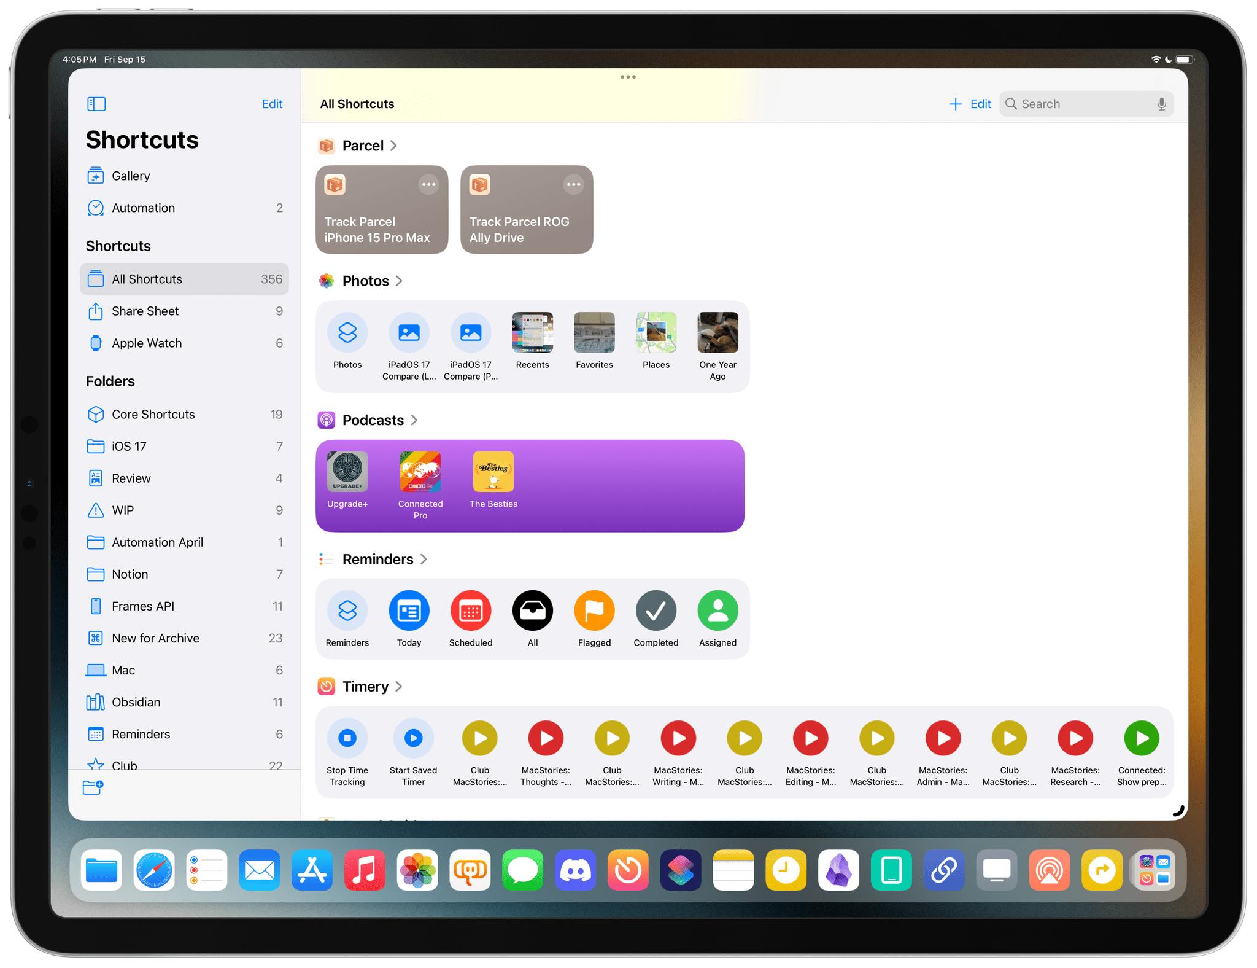Open the Mac folder
Image resolution: width=1257 pixels, height=968 pixels.
[x=184, y=669]
